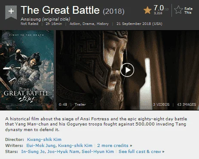Add movie to watchlist with plus ribbon
199x159 pixels.
click(11, 12)
